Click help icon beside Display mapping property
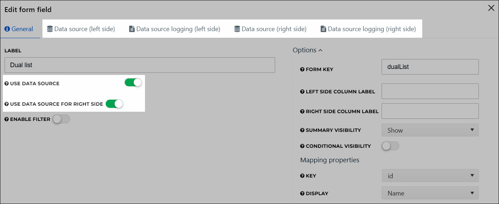Screen dimensions: 499x204 302,193
